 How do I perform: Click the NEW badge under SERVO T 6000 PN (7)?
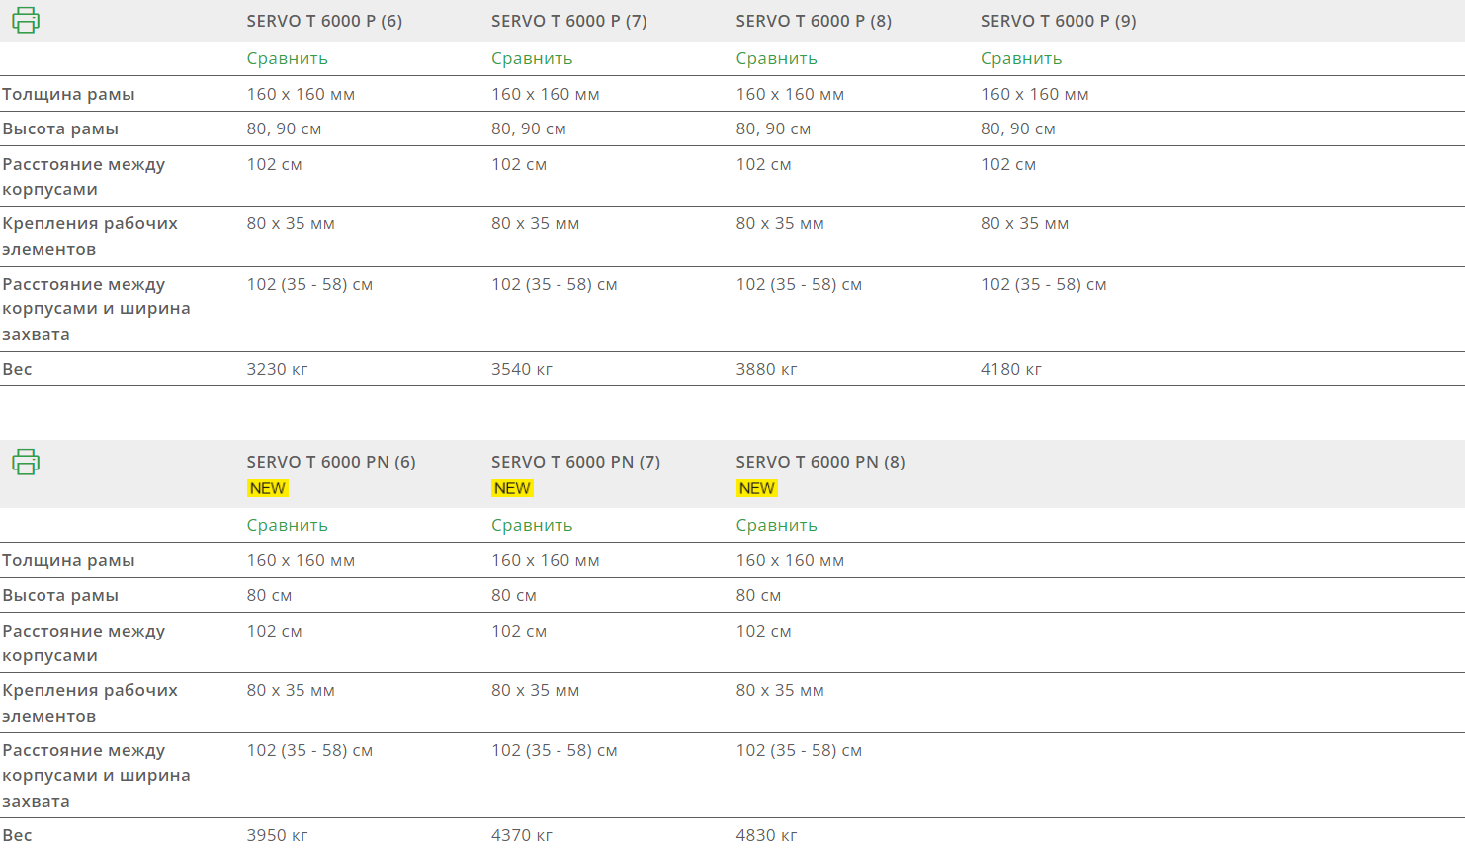[x=512, y=488]
